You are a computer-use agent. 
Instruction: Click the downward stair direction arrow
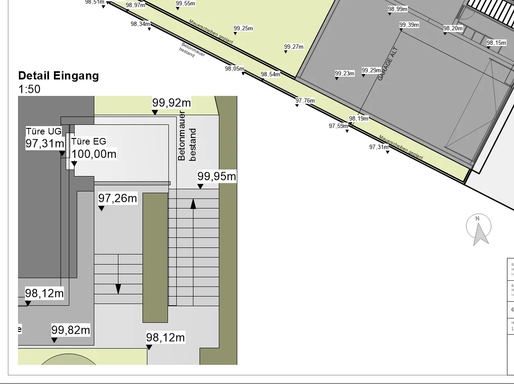coord(118,289)
